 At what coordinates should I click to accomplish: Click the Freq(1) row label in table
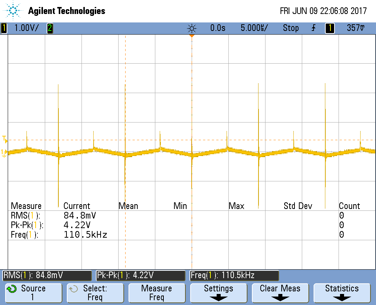(x=25, y=235)
